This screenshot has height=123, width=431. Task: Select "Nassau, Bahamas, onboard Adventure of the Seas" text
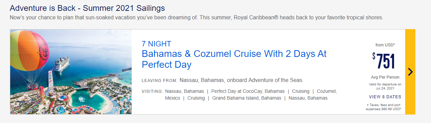coord(241,80)
